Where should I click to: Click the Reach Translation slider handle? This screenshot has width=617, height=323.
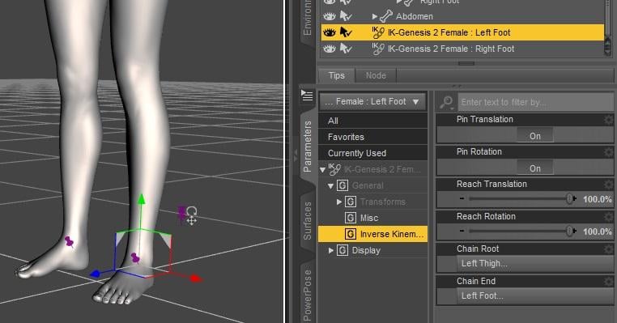click(x=569, y=198)
